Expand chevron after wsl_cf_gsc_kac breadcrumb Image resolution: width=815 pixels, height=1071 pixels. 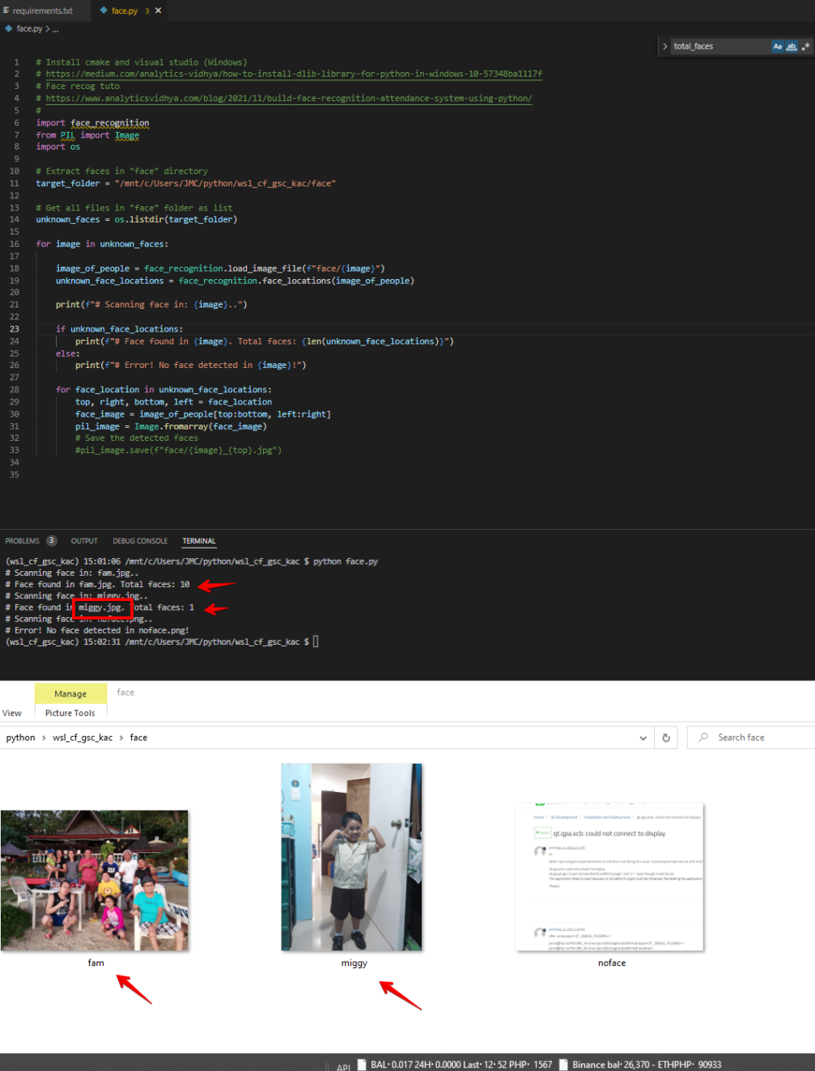(x=121, y=738)
